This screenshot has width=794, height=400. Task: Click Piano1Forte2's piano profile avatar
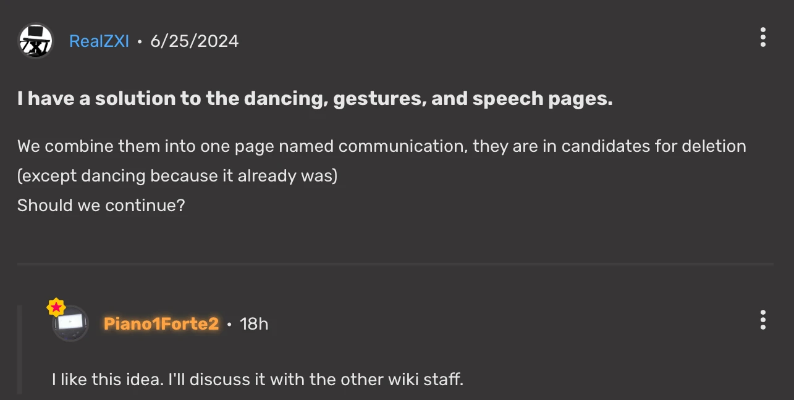[x=70, y=323]
